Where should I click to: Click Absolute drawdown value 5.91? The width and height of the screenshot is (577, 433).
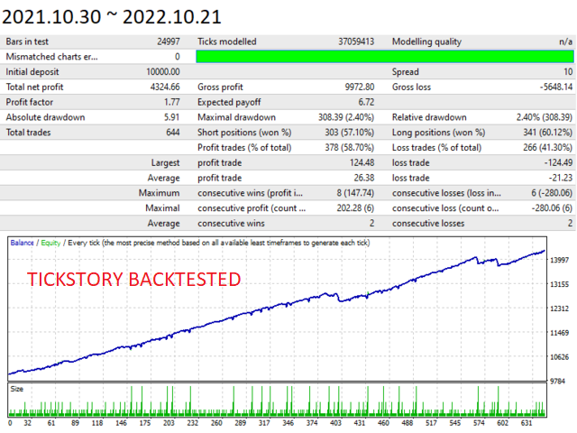pyautogui.click(x=172, y=117)
